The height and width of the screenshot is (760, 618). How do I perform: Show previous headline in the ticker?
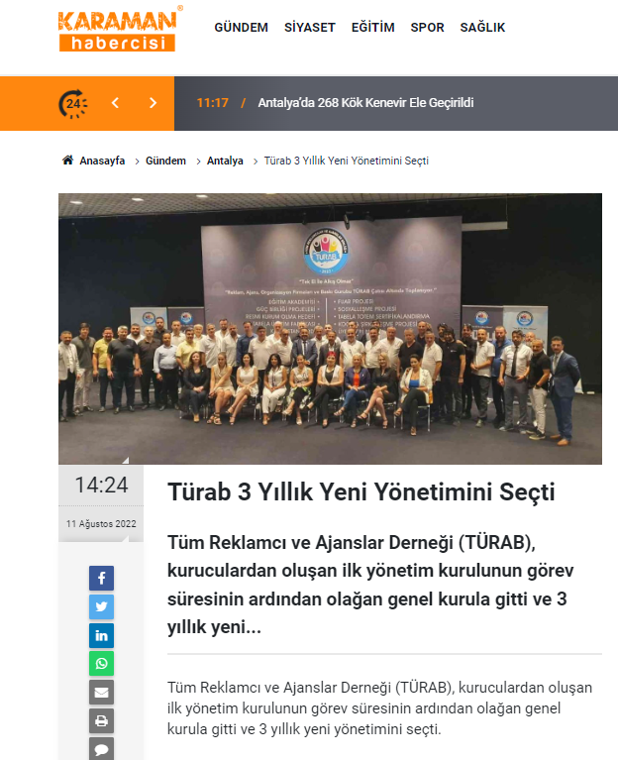point(115,103)
